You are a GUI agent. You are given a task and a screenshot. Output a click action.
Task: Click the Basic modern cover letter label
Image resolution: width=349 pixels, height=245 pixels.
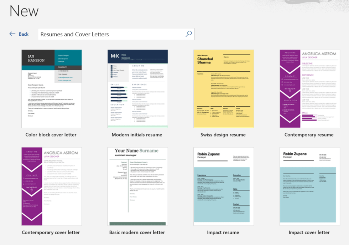coord(137,232)
